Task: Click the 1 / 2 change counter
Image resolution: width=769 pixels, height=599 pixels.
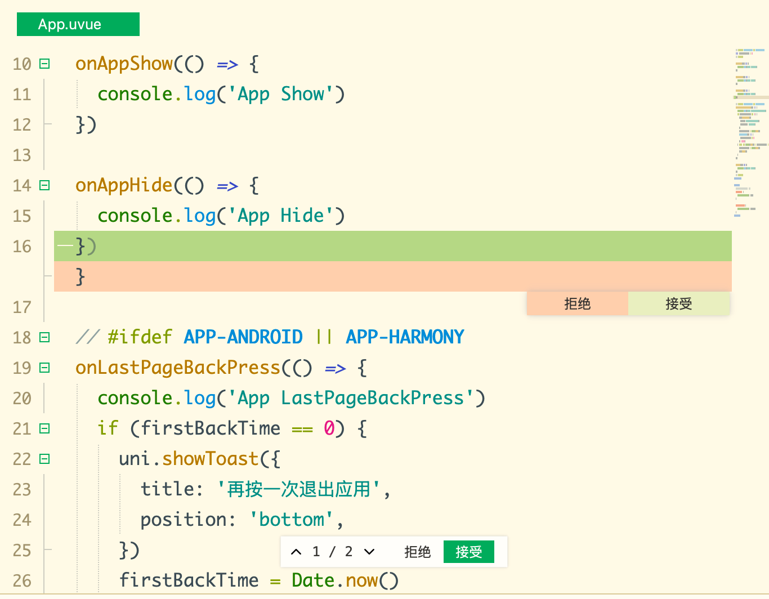Action: pos(333,552)
